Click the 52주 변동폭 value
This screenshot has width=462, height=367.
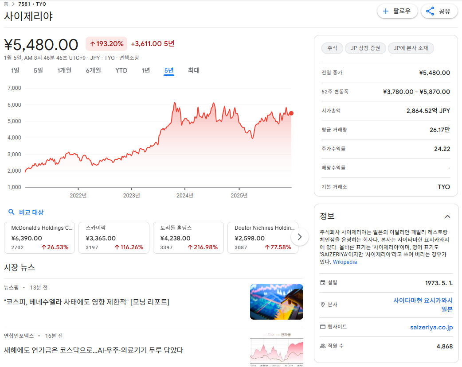point(416,92)
